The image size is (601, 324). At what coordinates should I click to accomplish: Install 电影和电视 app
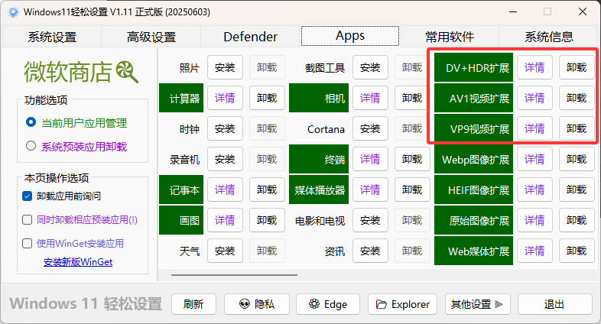(370, 220)
